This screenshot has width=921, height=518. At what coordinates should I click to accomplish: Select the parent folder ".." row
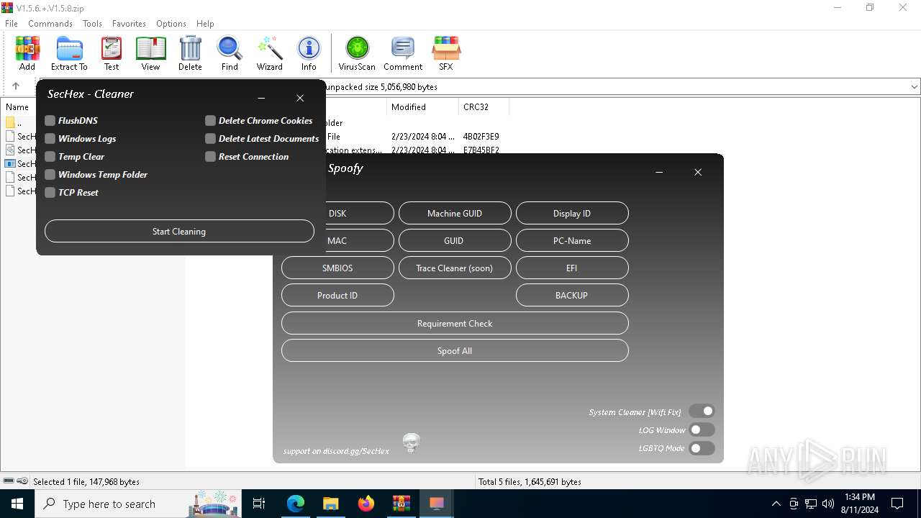point(19,122)
